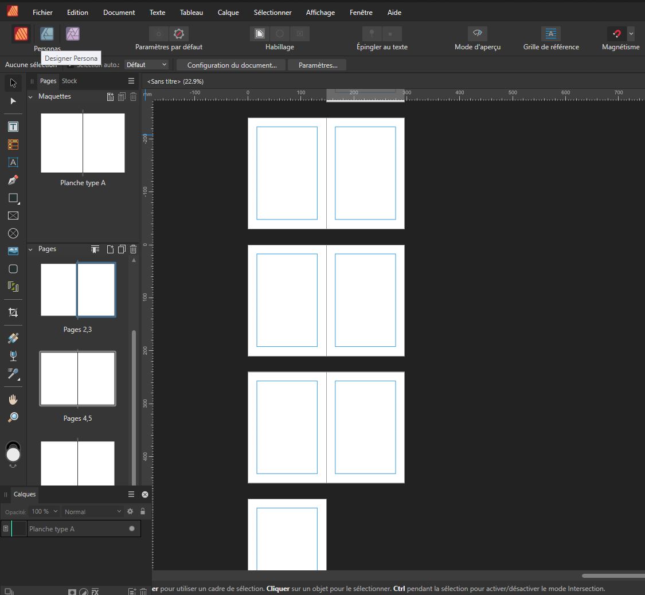Select the View hand tool
This screenshot has height=595, width=645.
13,400
